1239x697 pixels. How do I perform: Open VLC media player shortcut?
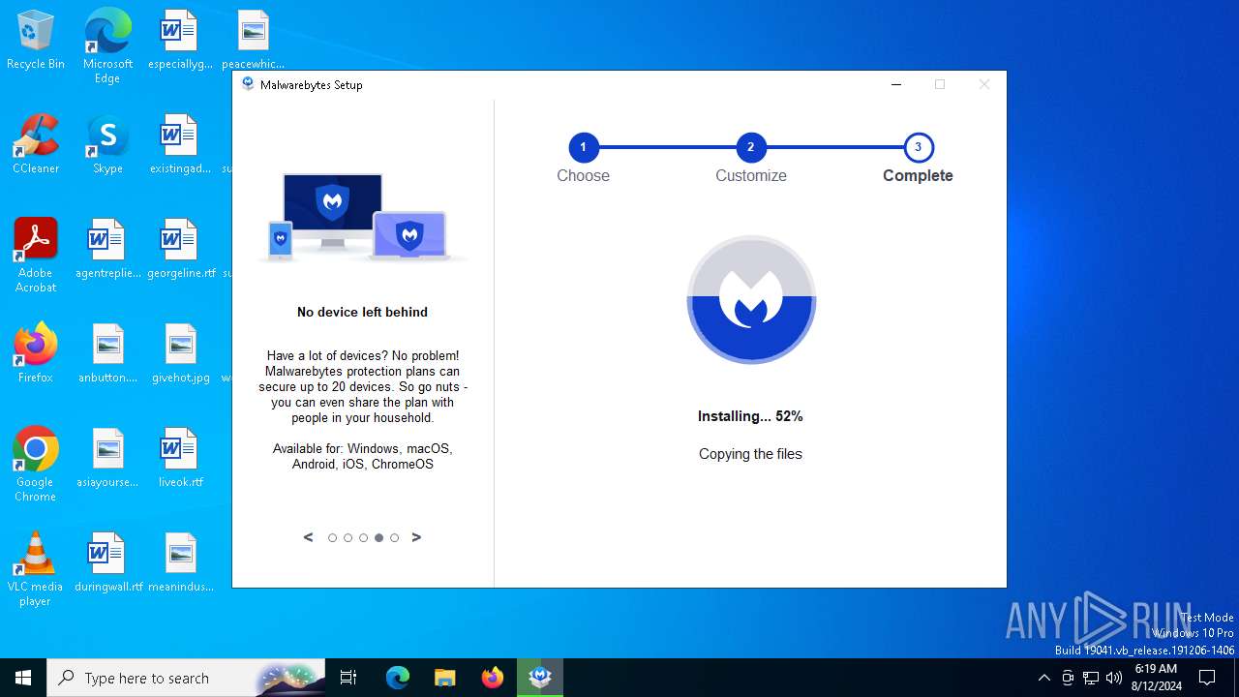36,568
